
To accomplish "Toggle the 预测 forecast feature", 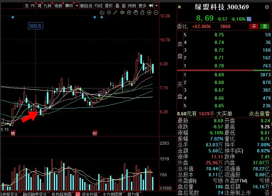I will pos(132,6).
